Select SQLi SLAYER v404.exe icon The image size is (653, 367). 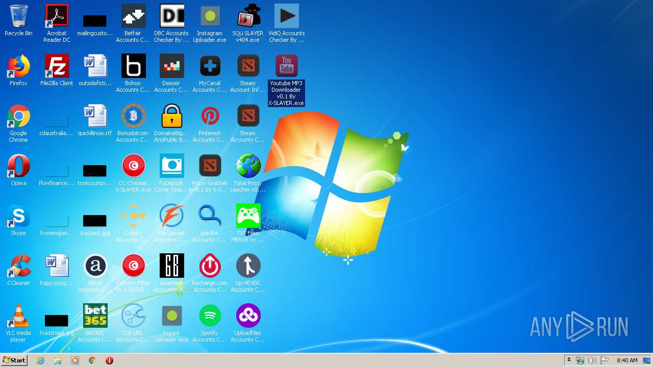pos(248,23)
